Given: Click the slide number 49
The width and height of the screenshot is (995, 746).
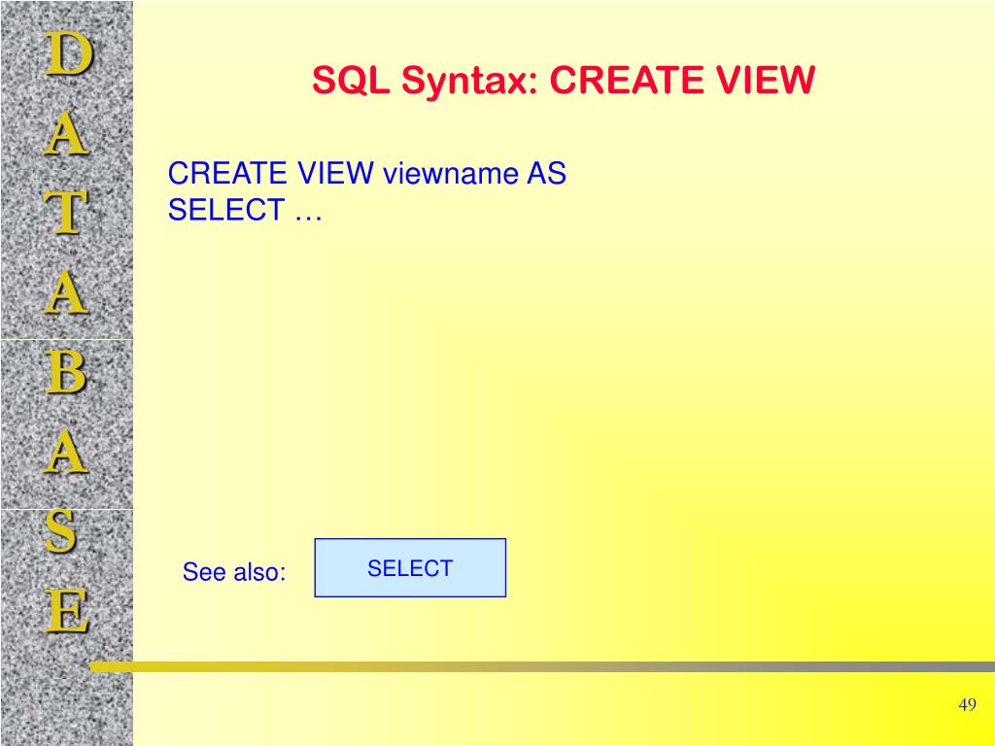Looking at the screenshot, I should 967,705.
